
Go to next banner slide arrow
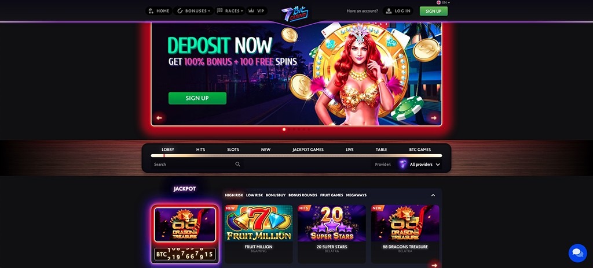point(433,118)
